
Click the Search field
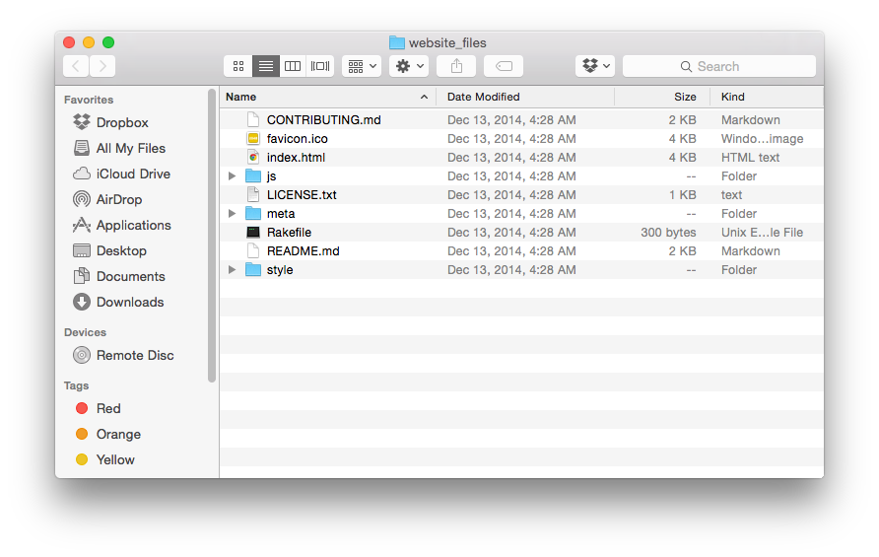(x=719, y=66)
